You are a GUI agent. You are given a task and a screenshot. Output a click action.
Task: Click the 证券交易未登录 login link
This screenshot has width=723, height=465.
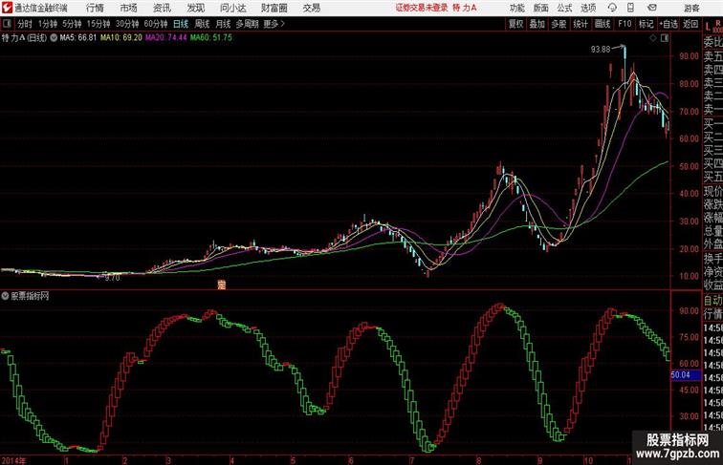click(422, 8)
